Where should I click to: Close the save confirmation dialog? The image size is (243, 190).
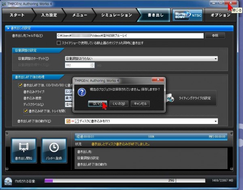click(x=158, y=80)
